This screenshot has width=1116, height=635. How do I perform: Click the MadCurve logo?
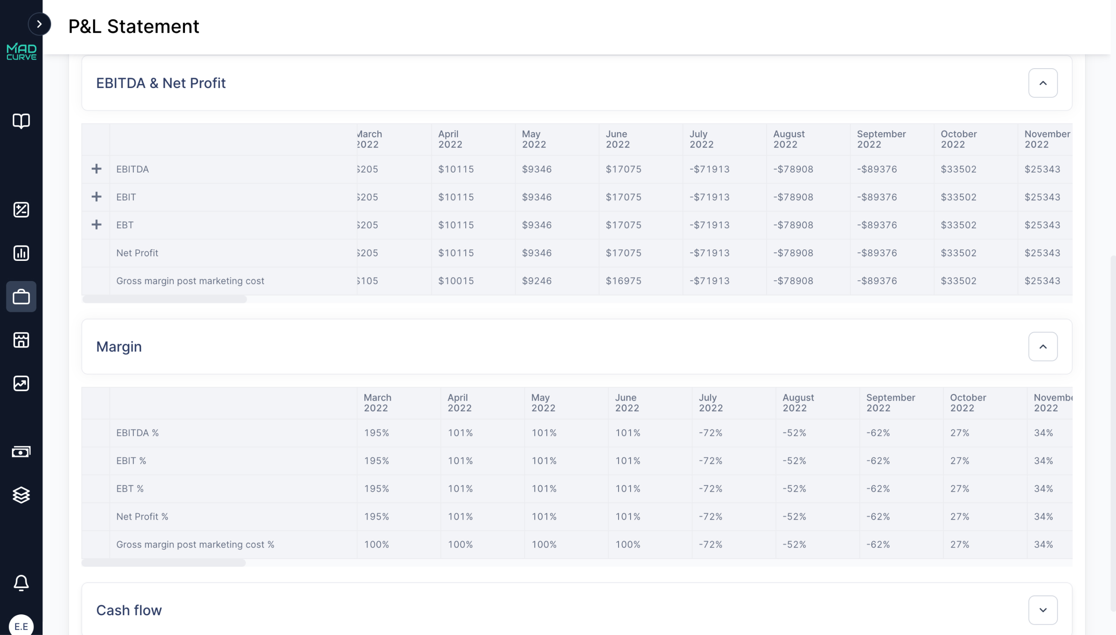21,51
